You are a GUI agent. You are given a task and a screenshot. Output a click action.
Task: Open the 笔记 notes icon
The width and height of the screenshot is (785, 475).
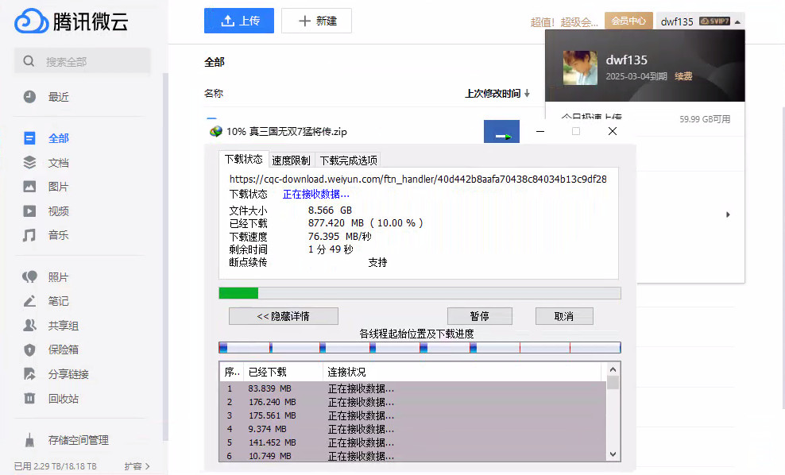coord(29,301)
